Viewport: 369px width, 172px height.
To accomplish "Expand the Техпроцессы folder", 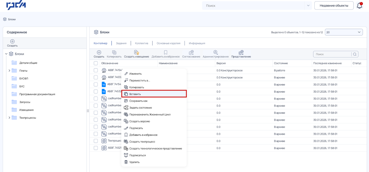I will pos(10,118).
